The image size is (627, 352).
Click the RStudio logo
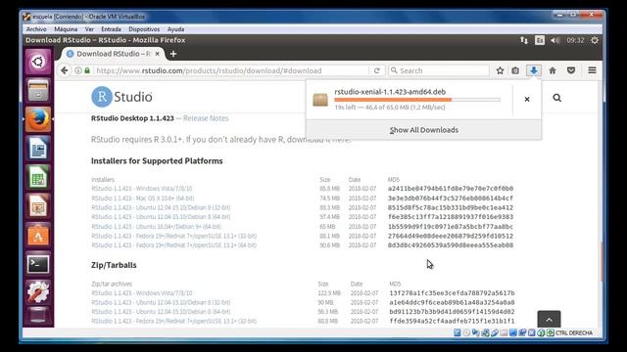point(121,97)
